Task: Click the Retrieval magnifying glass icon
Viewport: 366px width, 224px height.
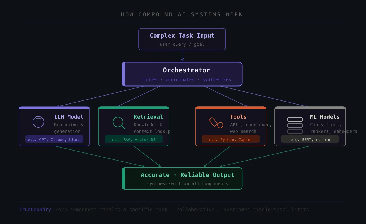Action: pos(119,123)
